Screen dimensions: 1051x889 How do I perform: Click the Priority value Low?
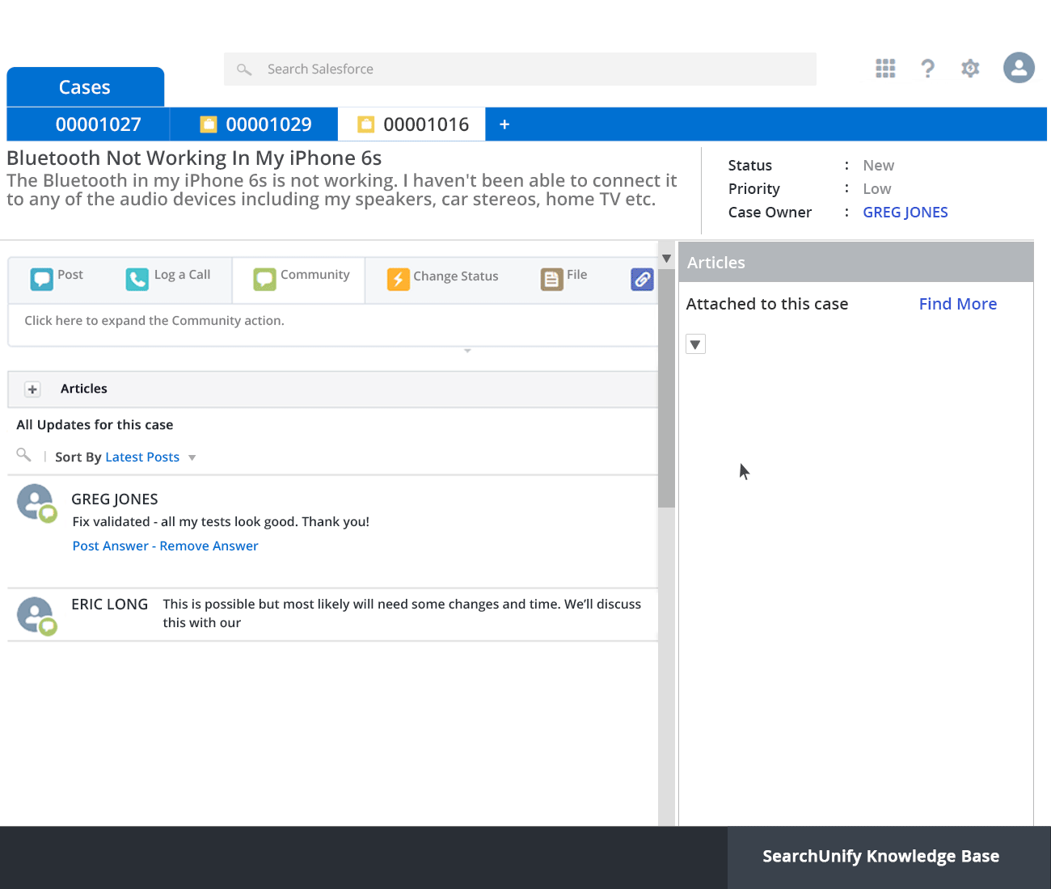point(877,189)
